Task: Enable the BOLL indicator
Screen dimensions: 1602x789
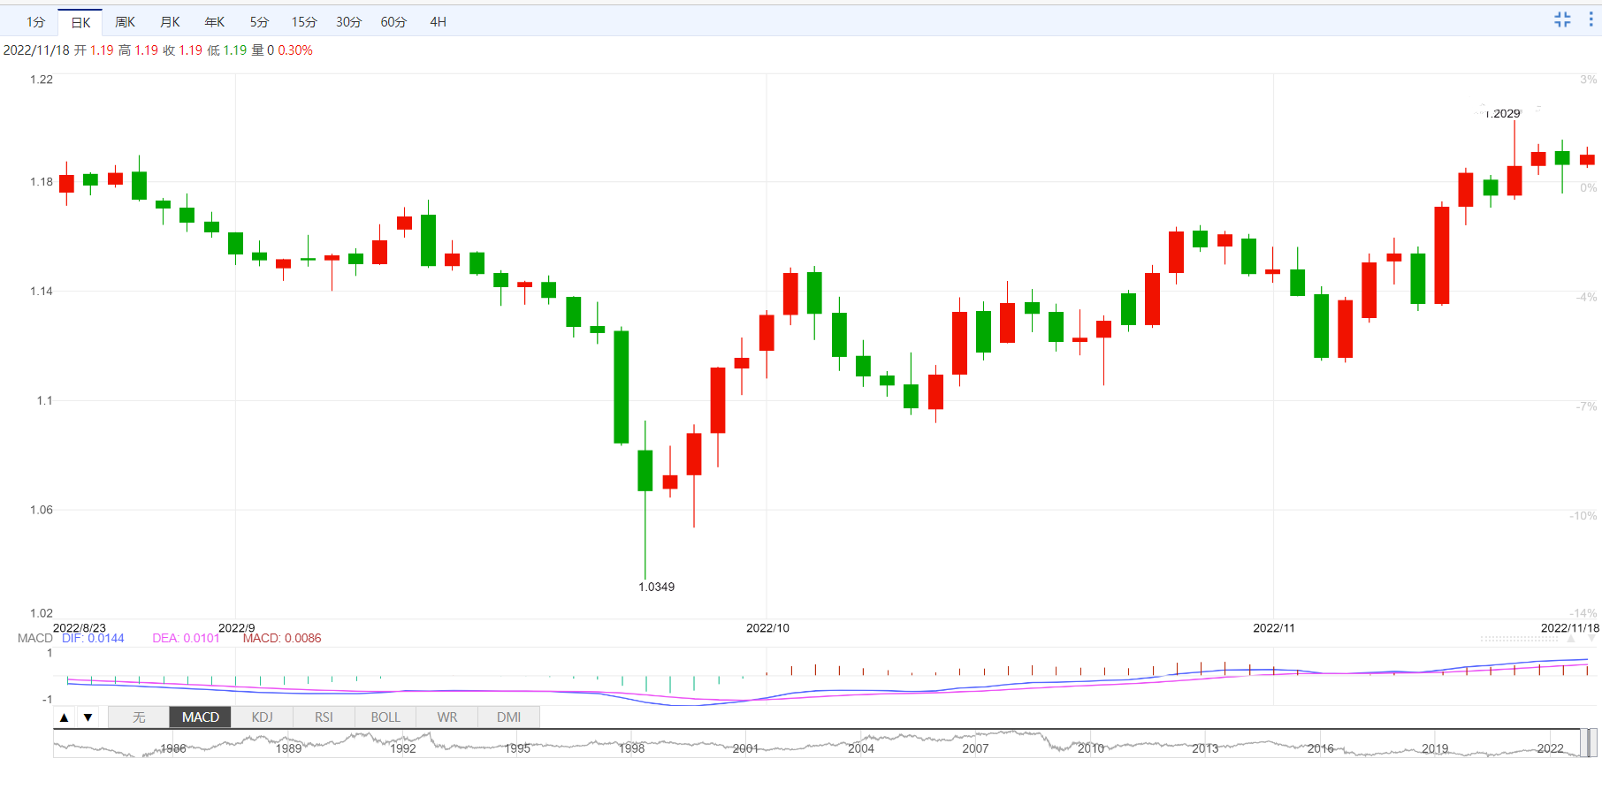Action: pyautogui.click(x=385, y=717)
